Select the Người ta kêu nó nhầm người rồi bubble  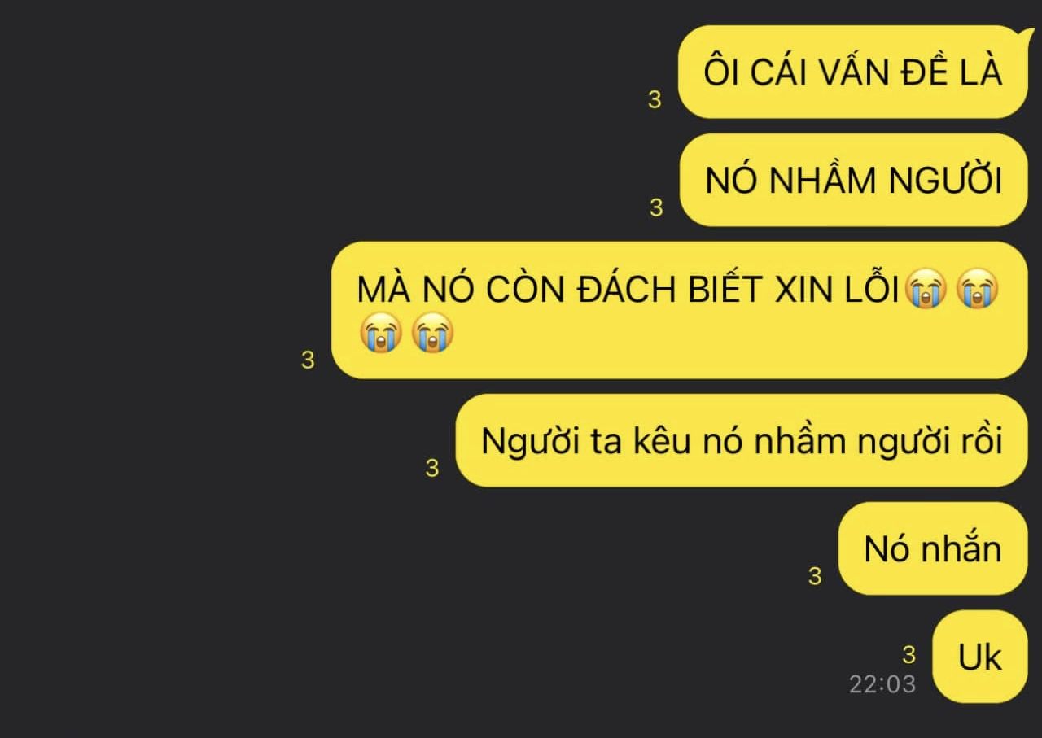pyautogui.click(x=742, y=440)
